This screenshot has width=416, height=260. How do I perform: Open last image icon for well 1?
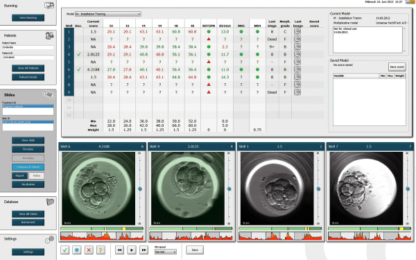(297, 31)
